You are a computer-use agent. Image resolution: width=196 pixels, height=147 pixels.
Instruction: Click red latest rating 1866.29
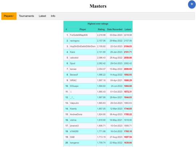click(x=128, y=80)
